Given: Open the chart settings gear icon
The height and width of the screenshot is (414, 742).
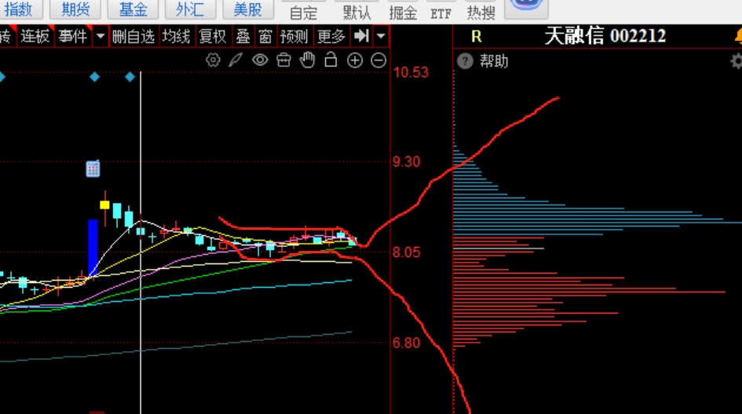Looking at the screenshot, I should click(x=213, y=60).
